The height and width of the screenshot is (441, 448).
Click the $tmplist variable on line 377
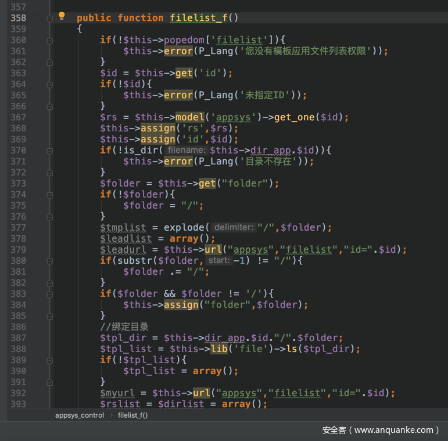pos(123,228)
